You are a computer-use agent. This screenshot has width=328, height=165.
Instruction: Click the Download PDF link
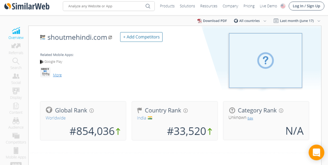(215, 21)
